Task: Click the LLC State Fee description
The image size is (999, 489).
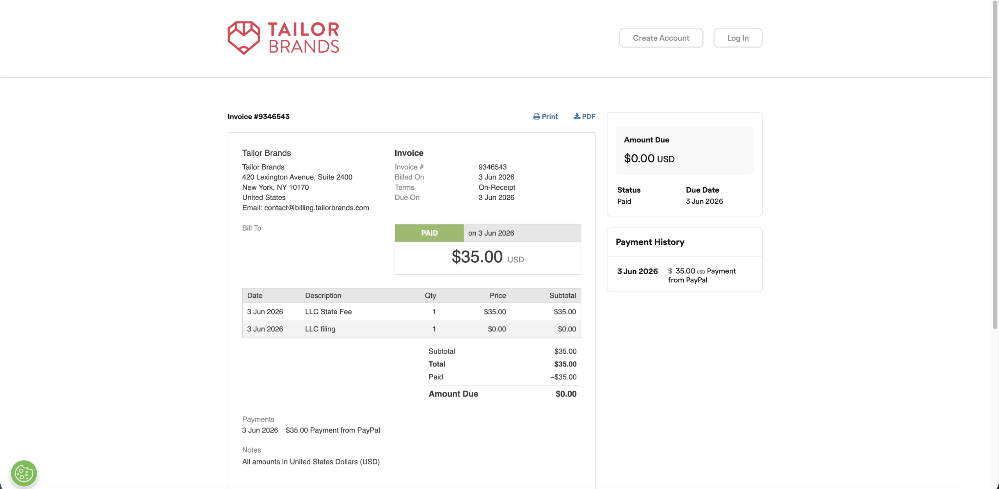Action: [x=329, y=311]
